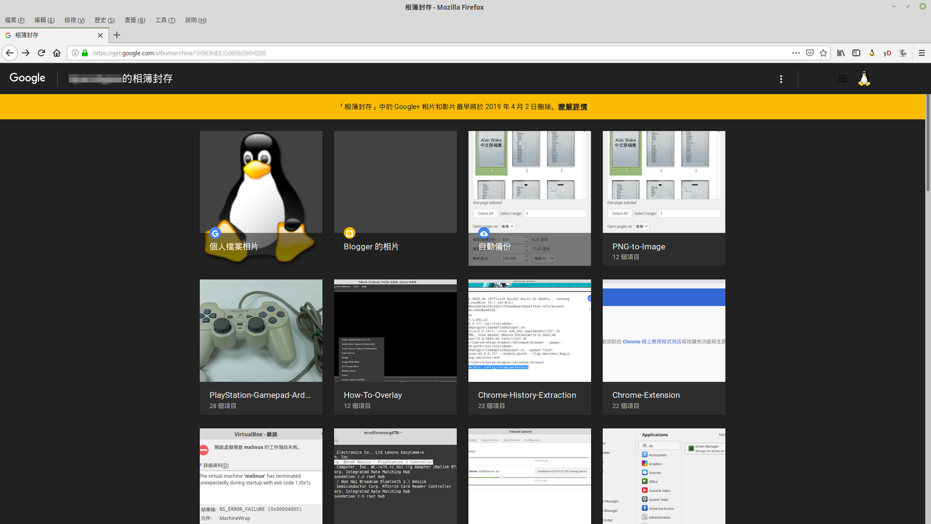
Task: Save page to Pocket
Action: (x=810, y=53)
